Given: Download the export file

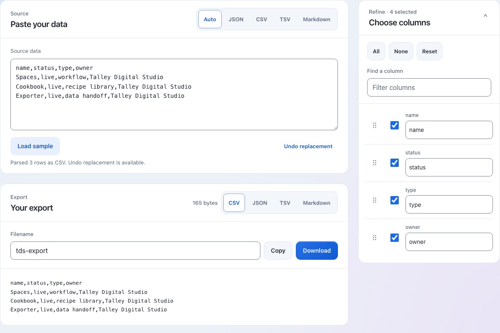Looking at the screenshot, I should [x=317, y=251].
